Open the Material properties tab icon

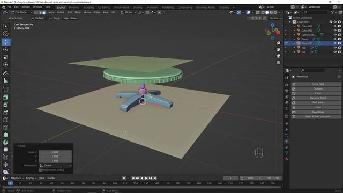tap(287, 159)
